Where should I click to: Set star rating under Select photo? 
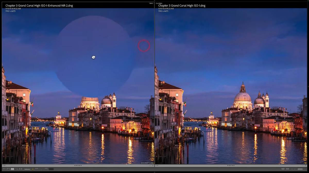pyautogui.click(x=78, y=166)
